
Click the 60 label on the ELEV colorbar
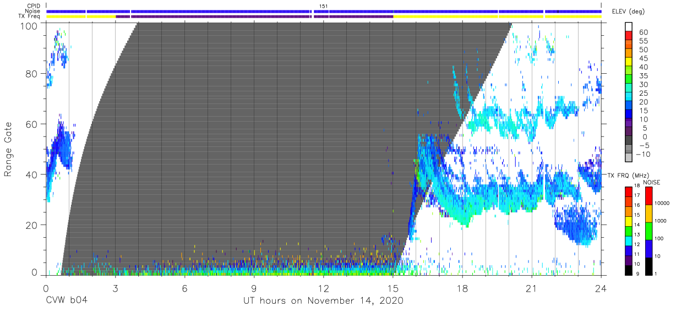pyautogui.click(x=642, y=32)
